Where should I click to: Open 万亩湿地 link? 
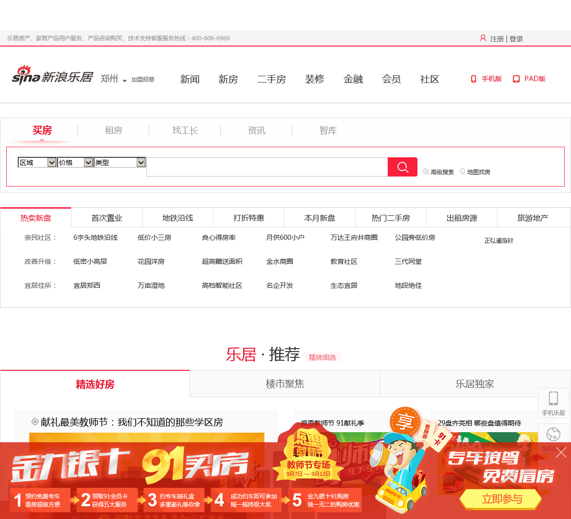(x=151, y=285)
